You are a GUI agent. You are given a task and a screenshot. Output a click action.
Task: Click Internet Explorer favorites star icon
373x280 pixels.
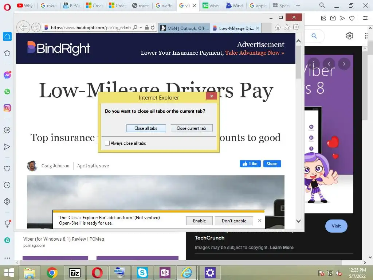287,27
